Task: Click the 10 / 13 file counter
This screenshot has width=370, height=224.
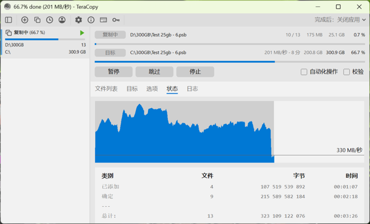Action: point(293,35)
